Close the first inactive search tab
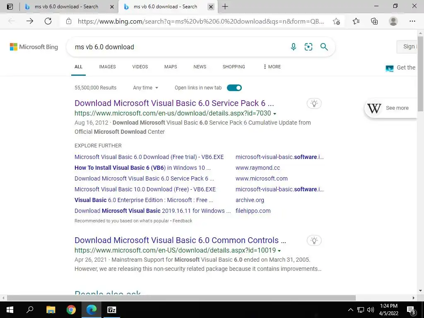Screen dimensions: 424x318 click(112, 7)
